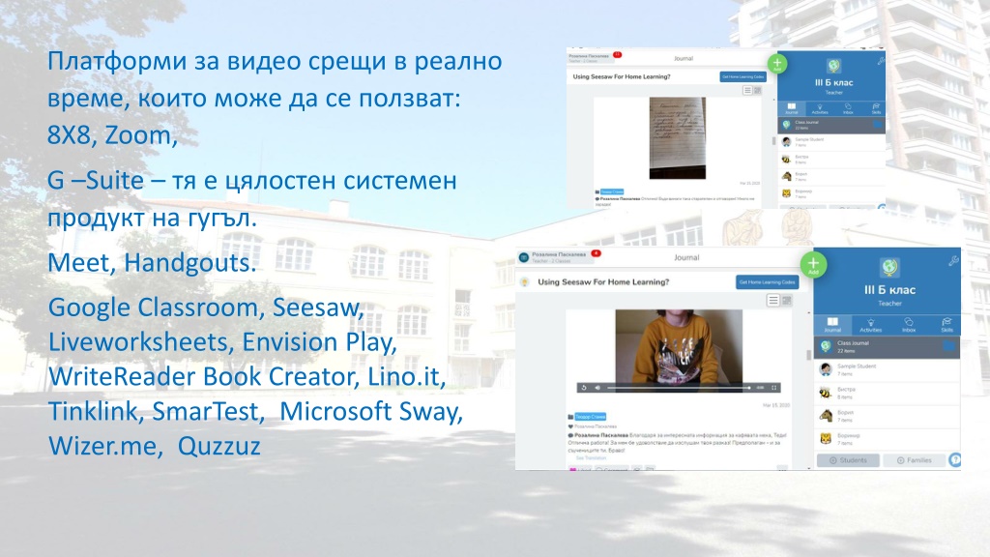This screenshot has height=557, width=990.
Task: Click the green Add button in lower screenshot
Action: tap(813, 265)
